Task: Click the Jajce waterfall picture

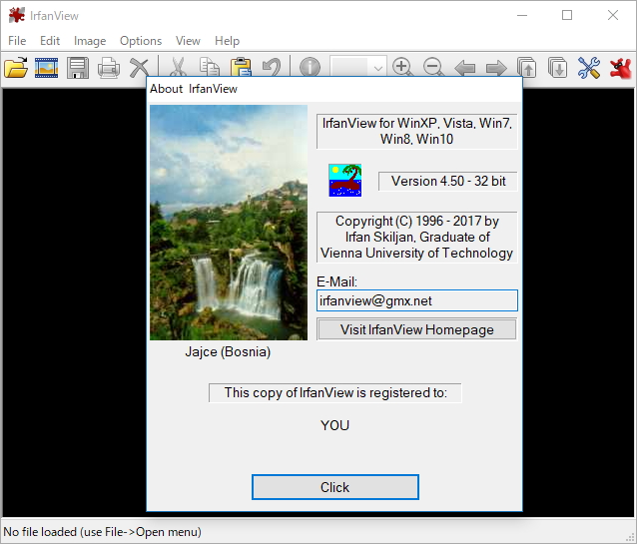Action: [x=229, y=223]
